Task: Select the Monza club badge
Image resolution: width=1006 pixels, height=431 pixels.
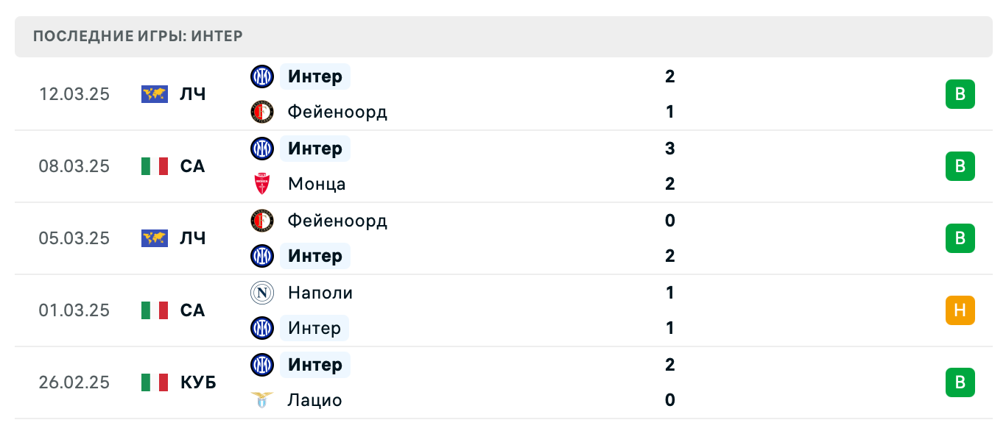Action: (x=262, y=184)
